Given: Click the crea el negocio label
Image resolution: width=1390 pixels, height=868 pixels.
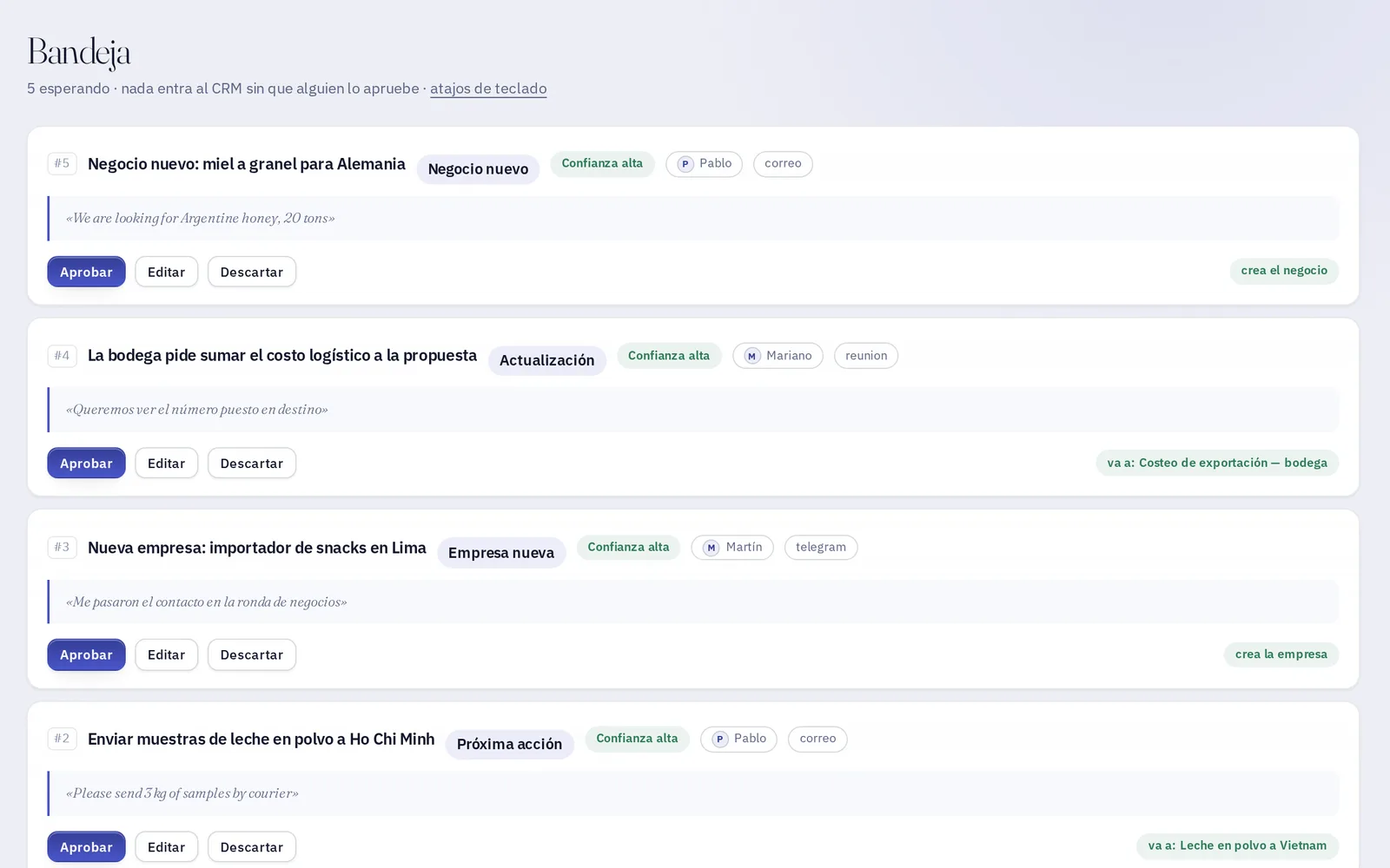Looking at the screenshot, I should pos(1284,271).
